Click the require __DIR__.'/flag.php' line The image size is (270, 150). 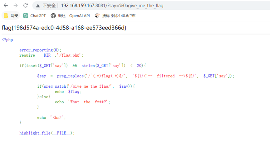[51, 55]
